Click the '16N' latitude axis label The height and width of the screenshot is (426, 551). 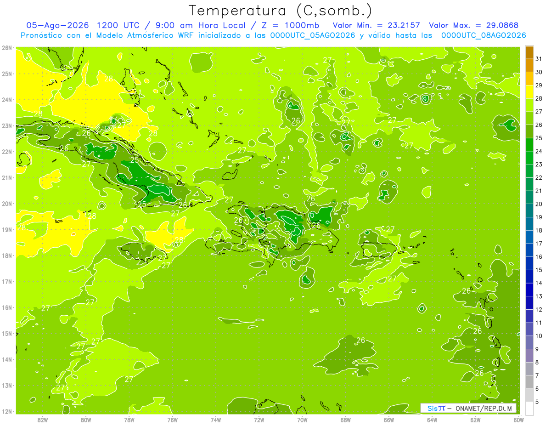click(x=7, y=307)
